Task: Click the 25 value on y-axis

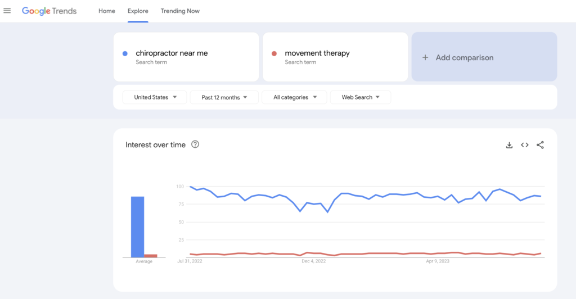Action: coord(181,240)
